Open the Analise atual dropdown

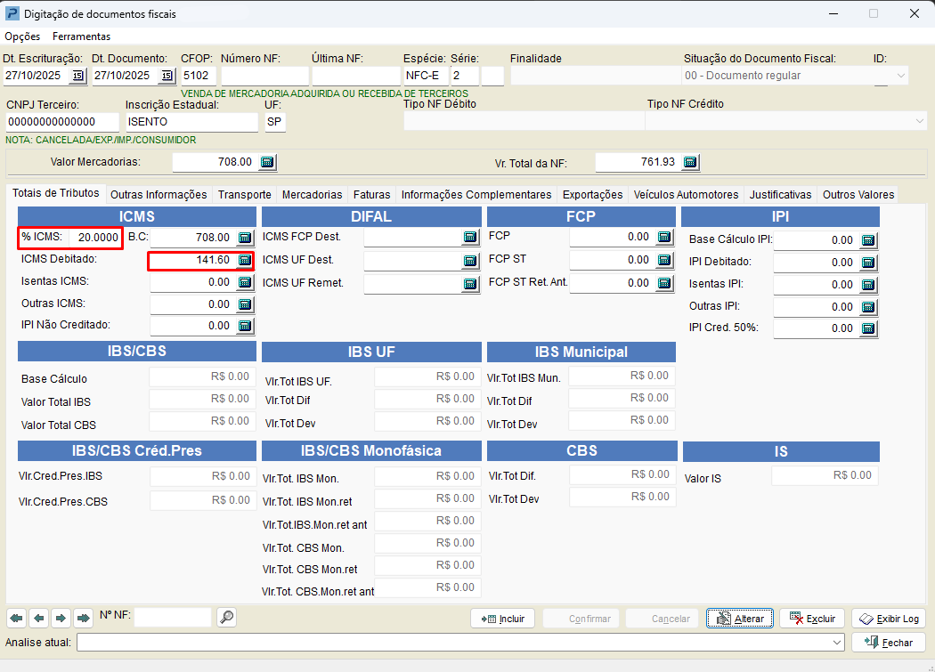tap(836, 643)
